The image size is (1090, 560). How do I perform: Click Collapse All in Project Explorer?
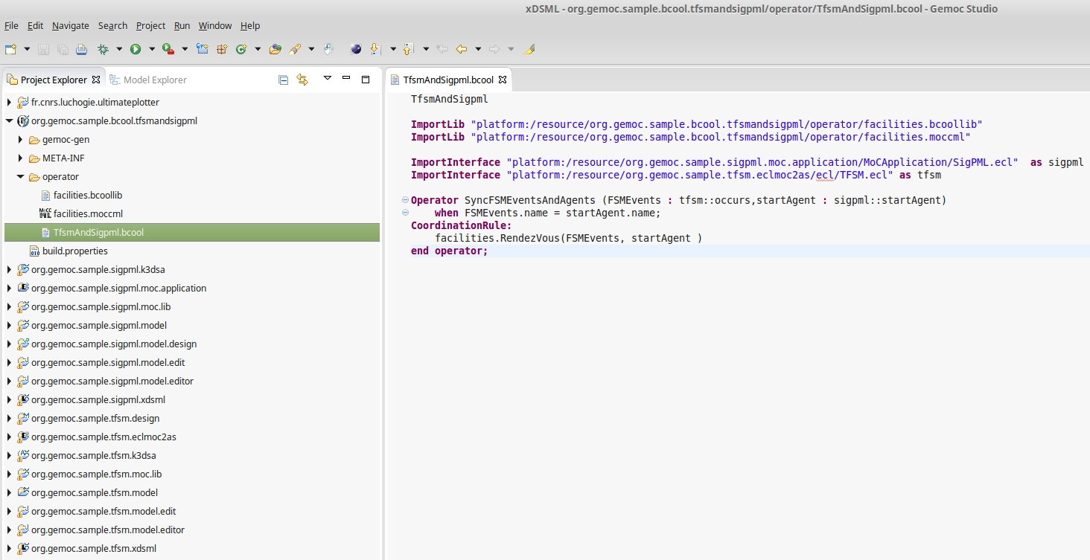point(283,80)
